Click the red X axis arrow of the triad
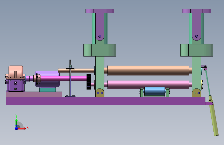The width and height of the screenshot is (224, 145). point(22,128)
